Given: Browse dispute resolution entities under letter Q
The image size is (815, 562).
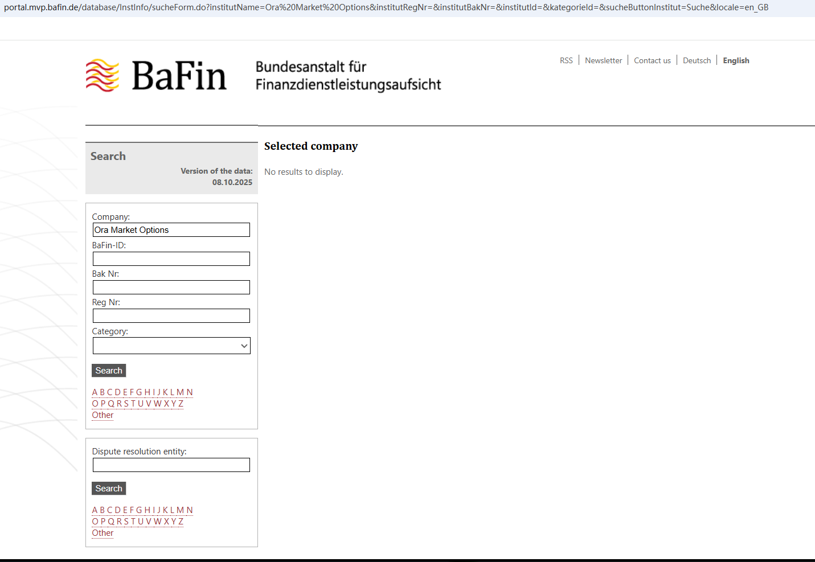Looking at the screenshot, I should tap(111, 522).
